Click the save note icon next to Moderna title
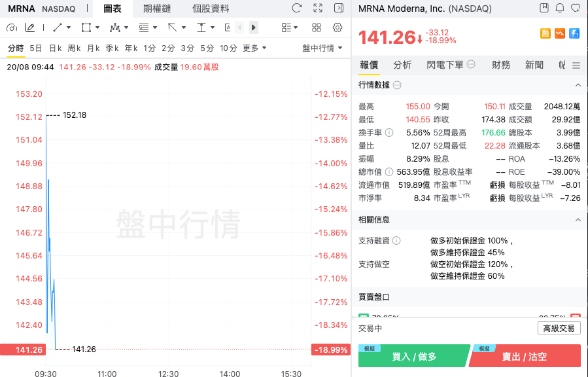588x377 pixels. 544,8
